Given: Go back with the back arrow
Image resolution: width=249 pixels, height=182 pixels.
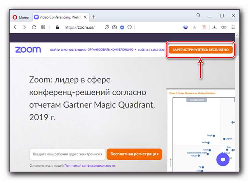Looking at the screenshot, I should [15, 27].
